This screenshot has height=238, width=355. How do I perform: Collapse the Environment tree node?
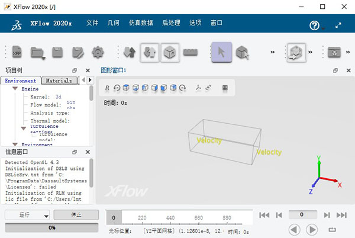coord(15,144)
